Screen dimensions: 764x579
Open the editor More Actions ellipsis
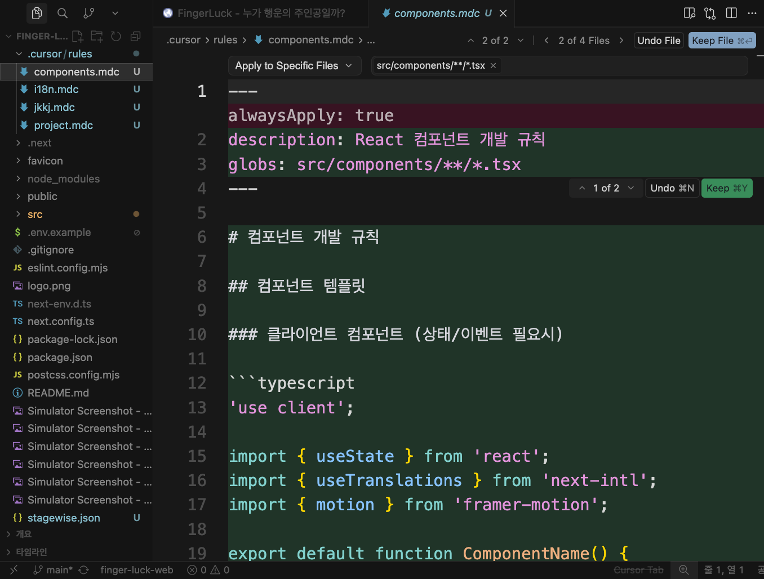[x=752, y=13]
